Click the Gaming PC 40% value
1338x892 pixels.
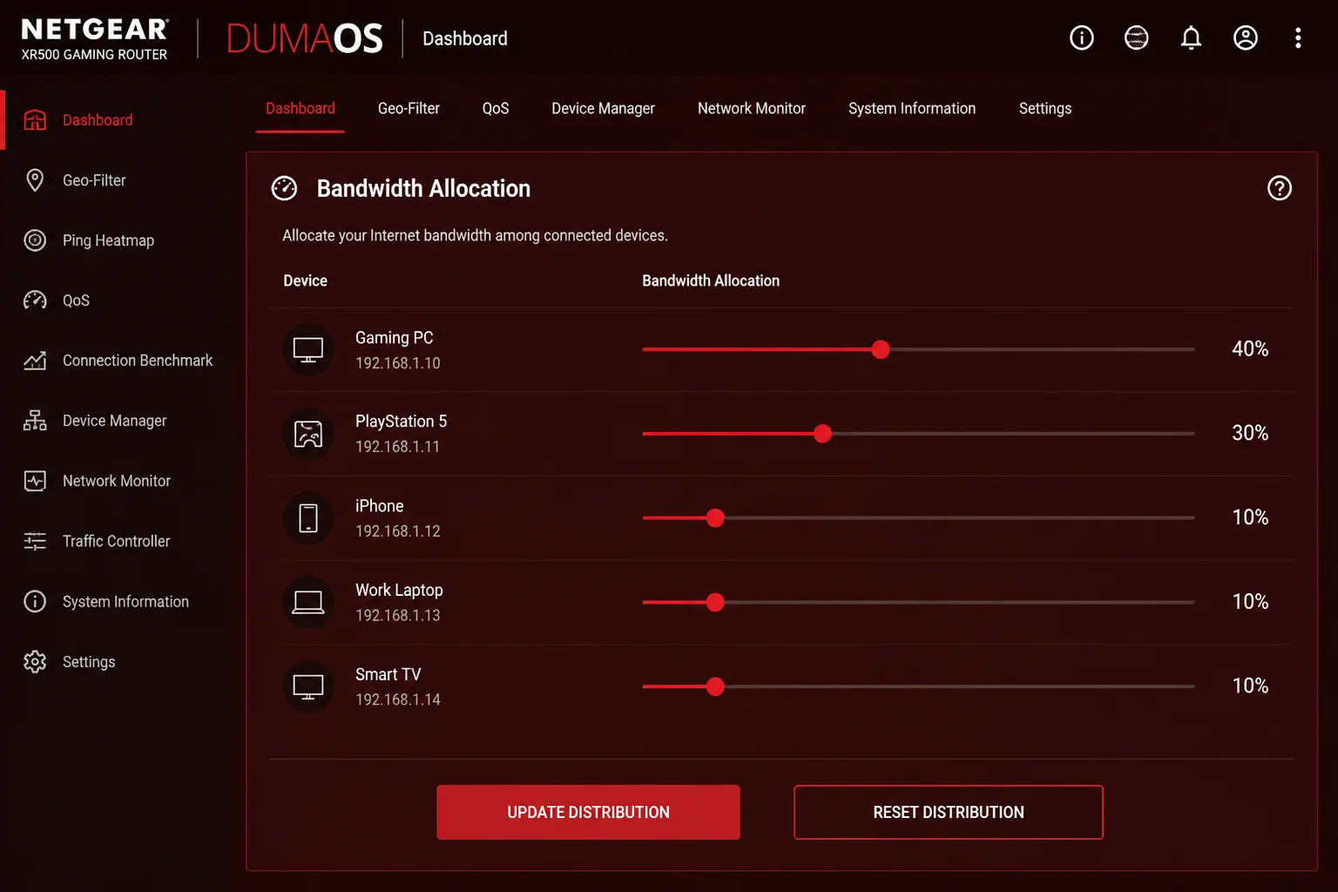(x=1250, y=348)
